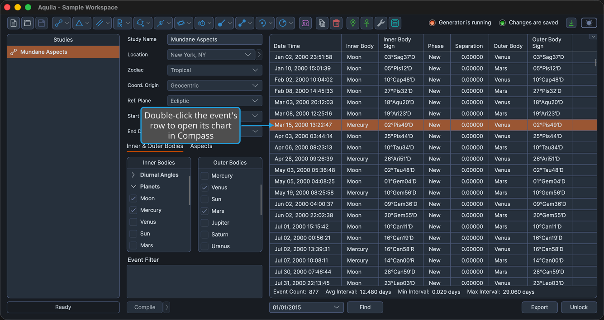Choose the parallel lines study tool

click(102, 23)
